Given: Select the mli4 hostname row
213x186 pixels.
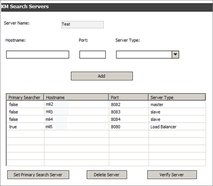Looking at the screenshot, I should point(106,119).
